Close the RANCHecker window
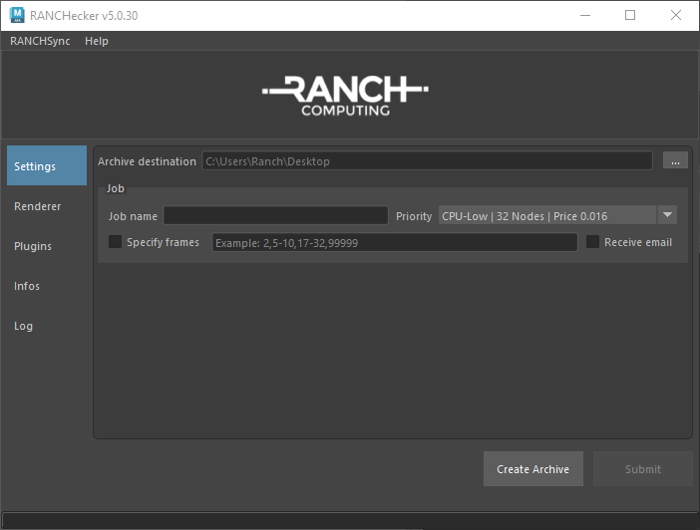The height and width of the screenshot is (530, 700). coord(675,15)
